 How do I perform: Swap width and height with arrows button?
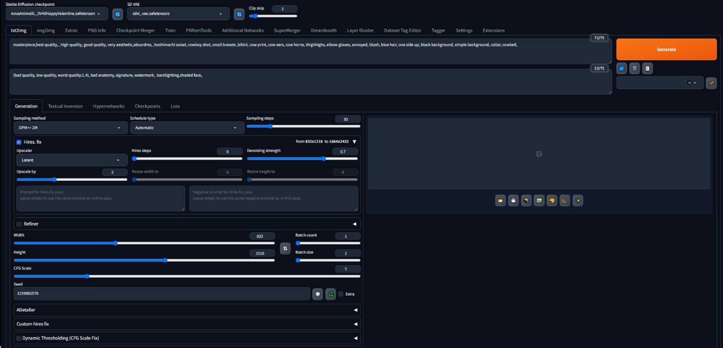coord(285,249)
